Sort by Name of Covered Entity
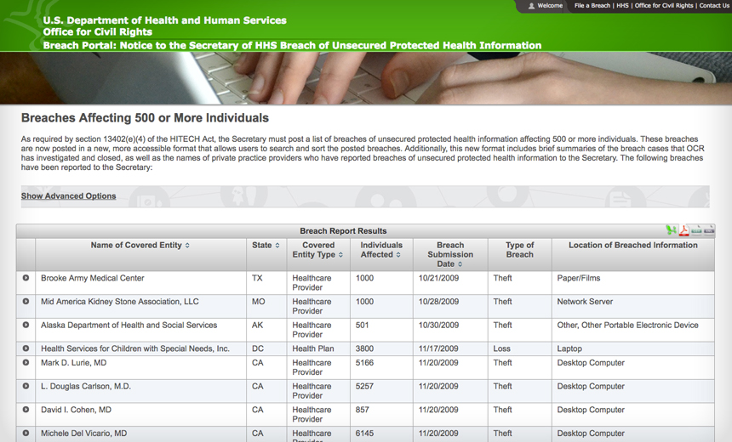 pos(187,246)
